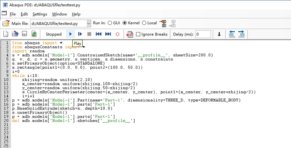
Task: Click the increase indent icon
Action: 241,34
